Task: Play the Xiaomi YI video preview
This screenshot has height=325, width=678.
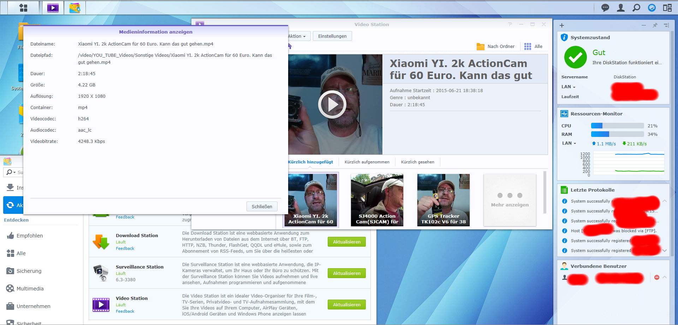Action: (x=332, y=104)
